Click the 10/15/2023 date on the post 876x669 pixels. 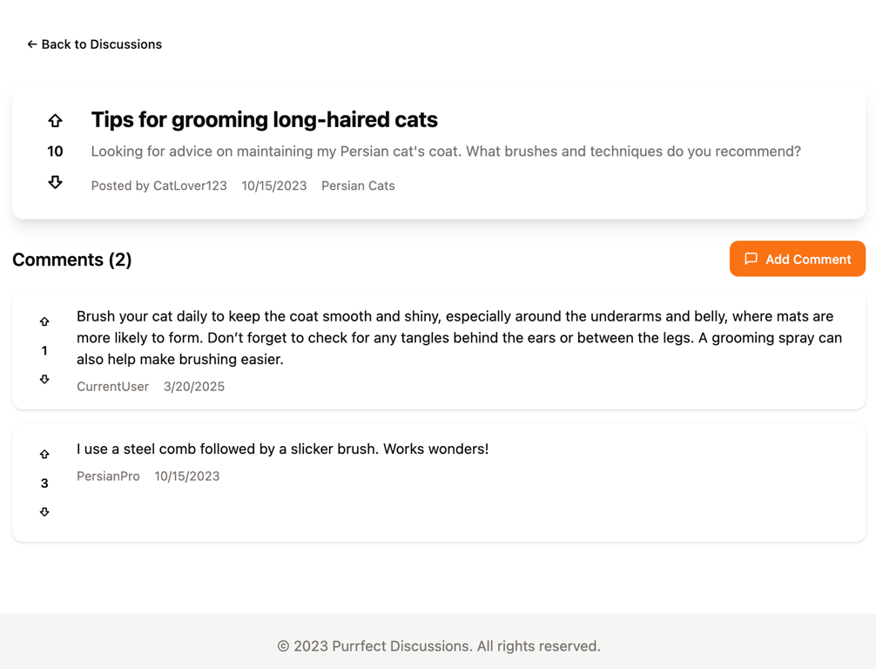274,185
